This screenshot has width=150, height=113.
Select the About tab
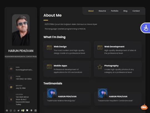(x=91, y=11)
